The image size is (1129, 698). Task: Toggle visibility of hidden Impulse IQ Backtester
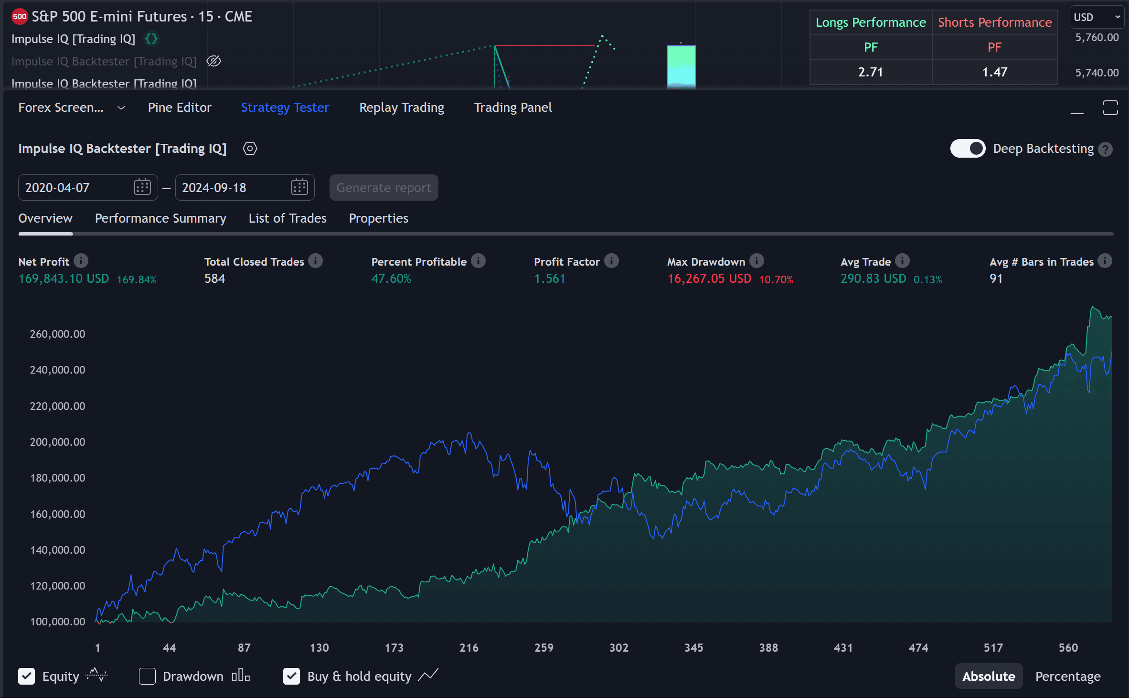(x=213, y=61)
